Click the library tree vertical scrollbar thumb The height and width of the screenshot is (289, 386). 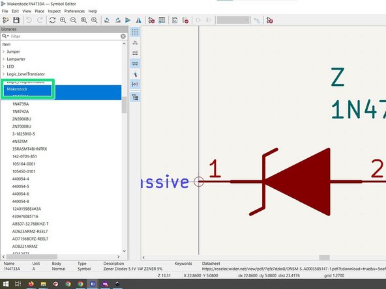click(124, 105)
